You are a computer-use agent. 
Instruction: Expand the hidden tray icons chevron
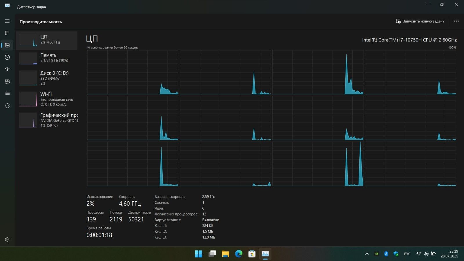coord(367,254)
